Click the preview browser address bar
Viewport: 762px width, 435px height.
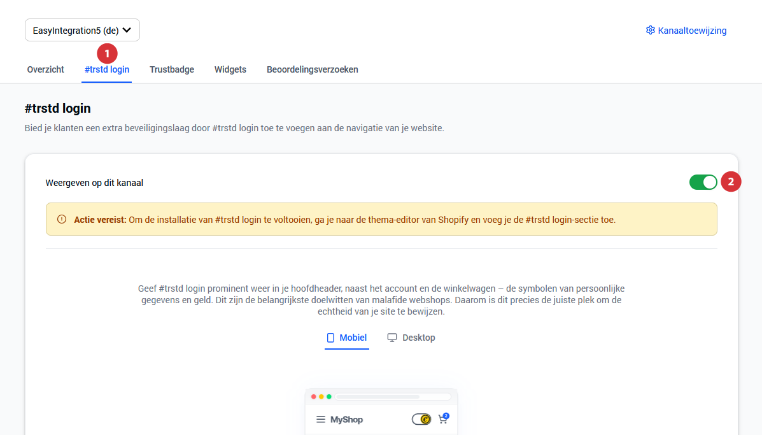click(x=393, y=397)
